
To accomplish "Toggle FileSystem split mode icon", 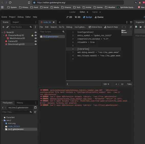I will tap(35, 107).
